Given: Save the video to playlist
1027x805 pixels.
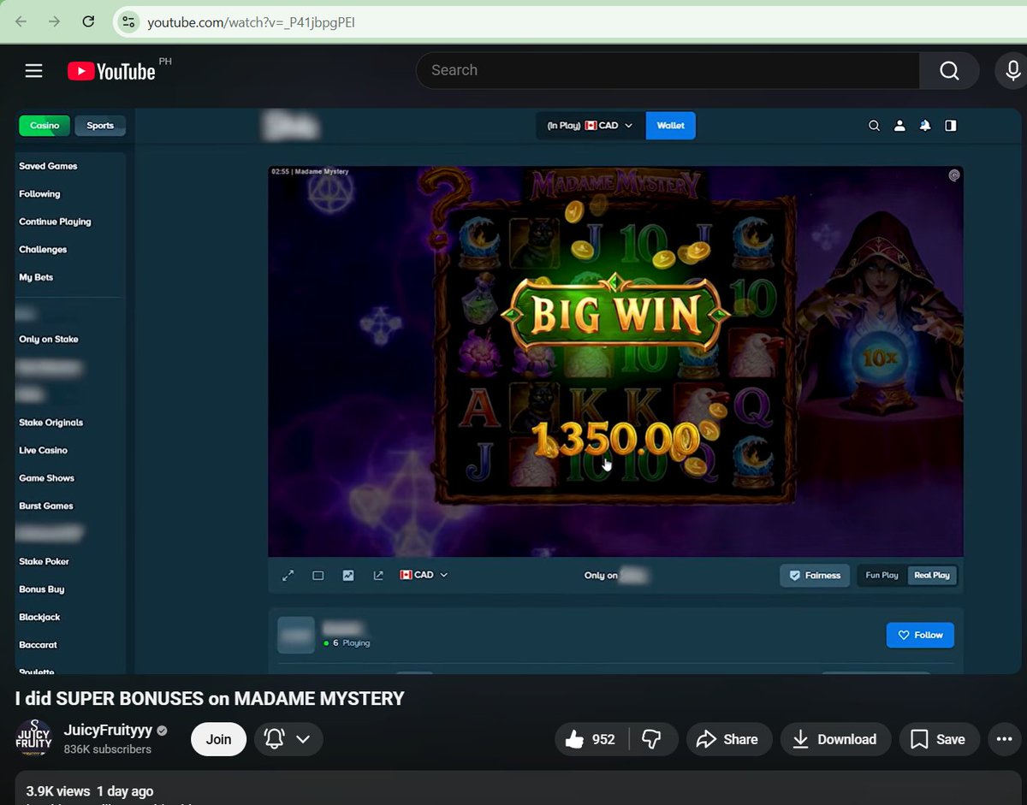Looking at the screenshot, I should 939,739.
